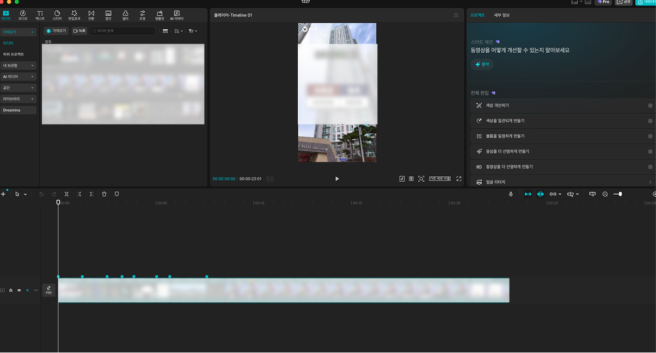The height and width of the screenshot is (353, 656).
Task: Click the fullscreen icon in the player
Action: tap(459, 178)
